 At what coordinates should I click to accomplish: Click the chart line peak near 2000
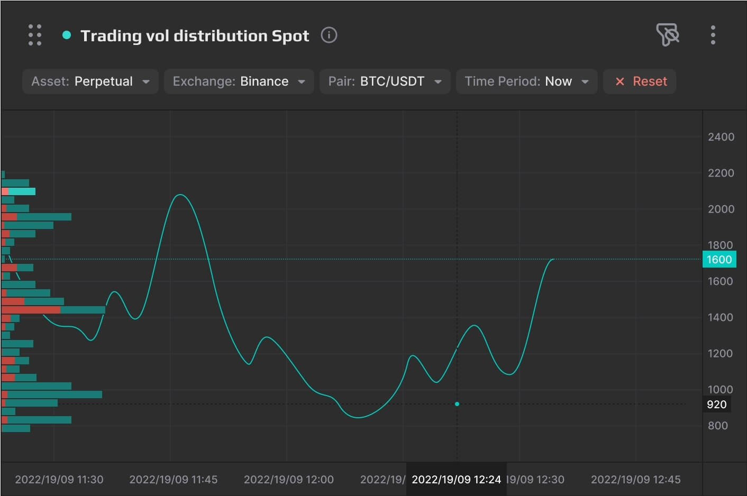pos(180,195)
